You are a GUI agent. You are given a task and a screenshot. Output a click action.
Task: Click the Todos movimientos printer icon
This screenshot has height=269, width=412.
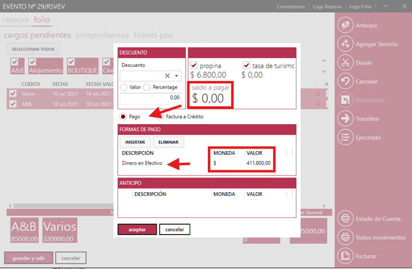point(345,237)
